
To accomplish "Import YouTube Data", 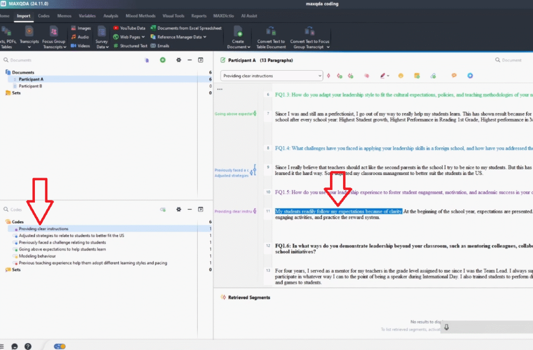I will 129,28.
